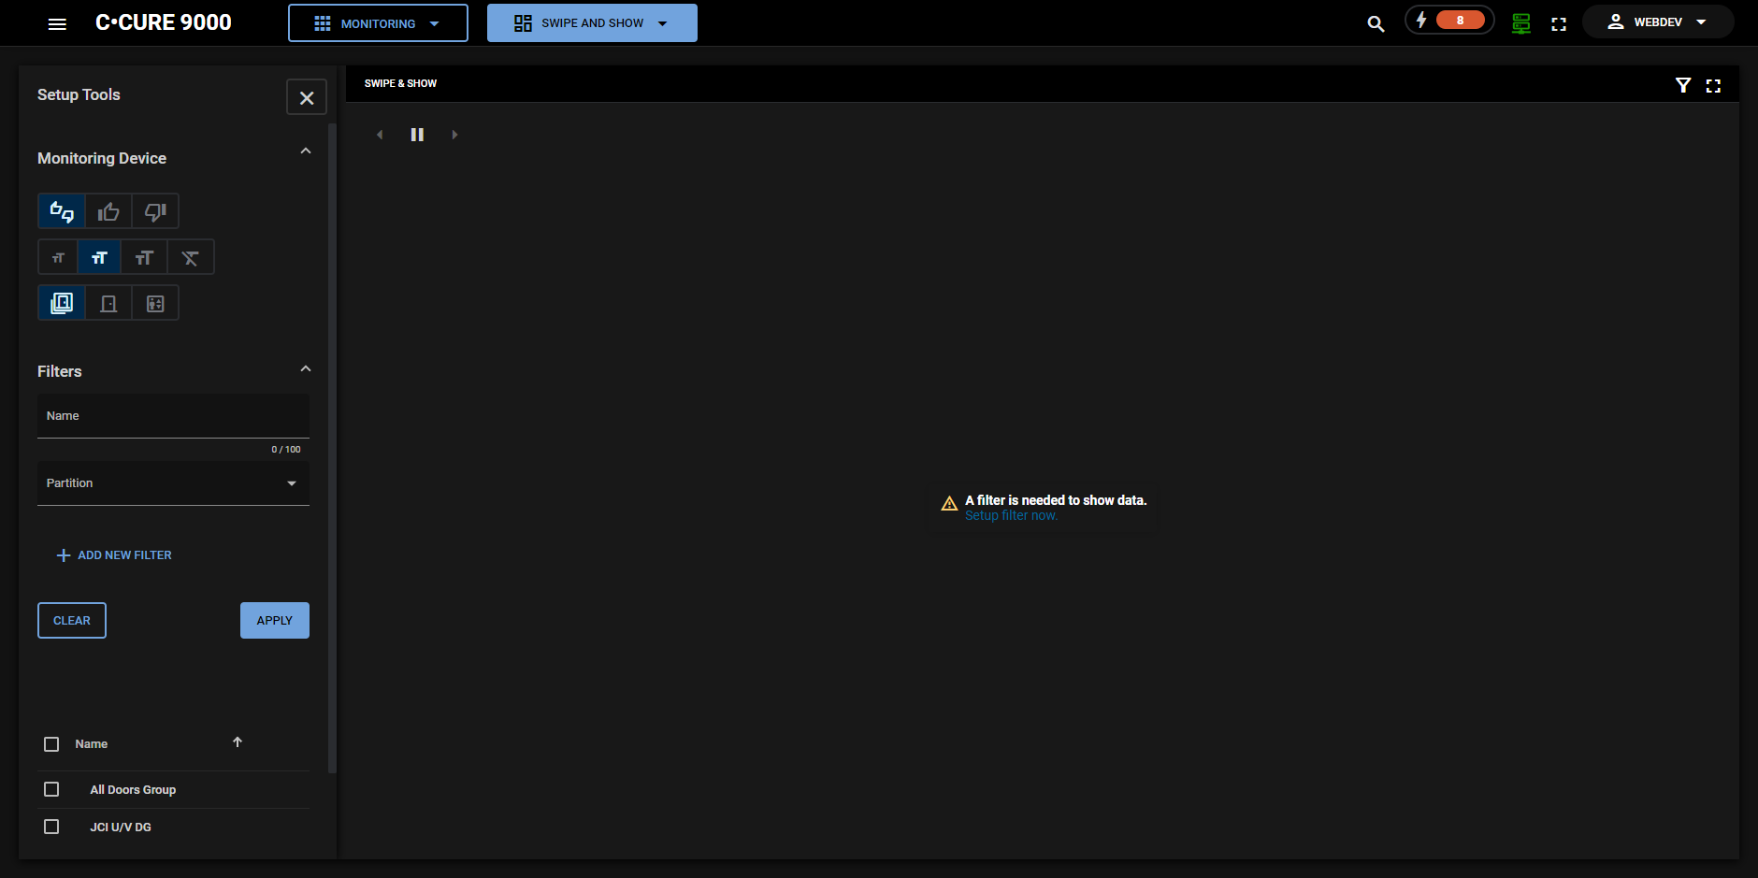Click the Setup filter now link
The image size is (1758, 878).
click(1010, 514)
